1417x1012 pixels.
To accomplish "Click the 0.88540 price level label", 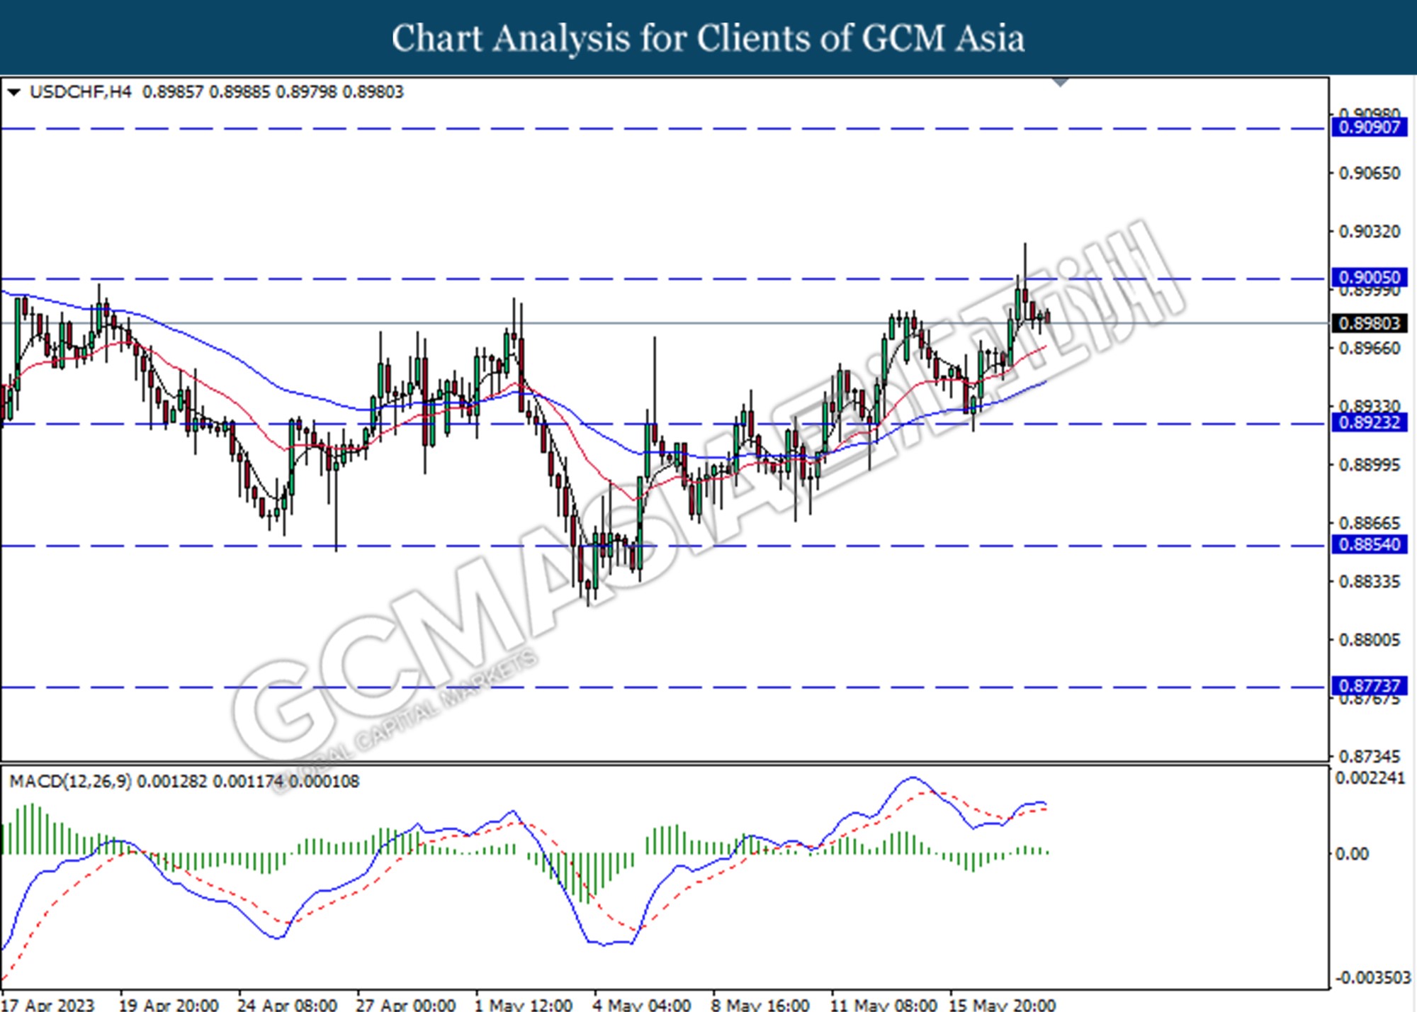I will pos(1370,544).
